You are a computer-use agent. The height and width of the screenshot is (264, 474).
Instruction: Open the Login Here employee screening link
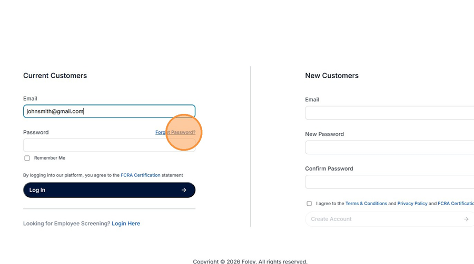(126, 224)
